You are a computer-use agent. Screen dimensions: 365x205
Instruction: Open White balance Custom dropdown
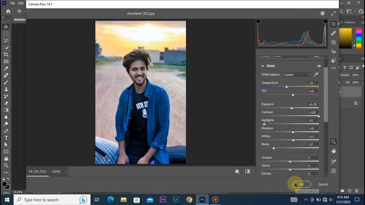click(x=297, y=75)
